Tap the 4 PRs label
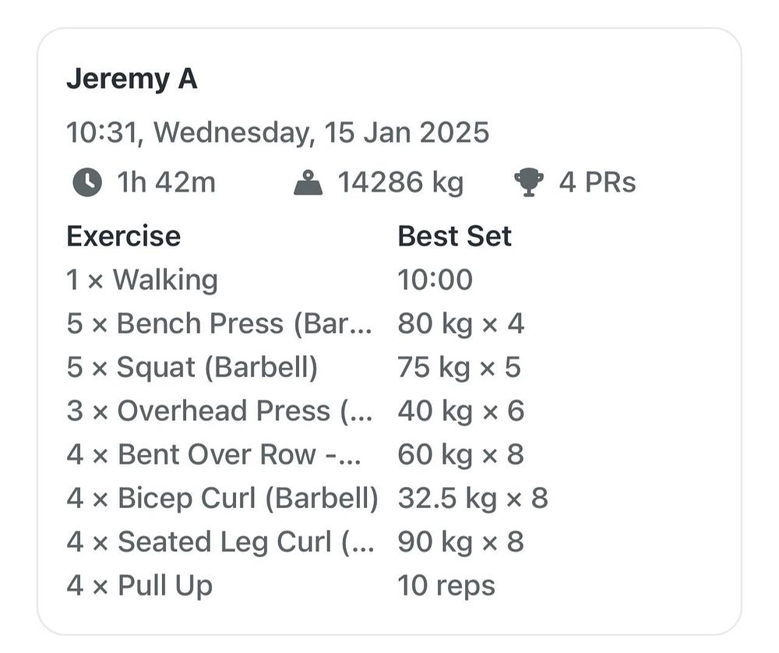 [x=597, y=183]
